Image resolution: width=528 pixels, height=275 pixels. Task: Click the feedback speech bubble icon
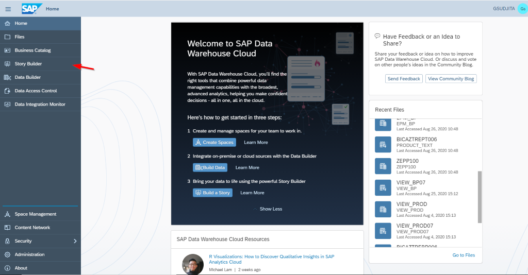pyautogui.click(x=377, y=36)
